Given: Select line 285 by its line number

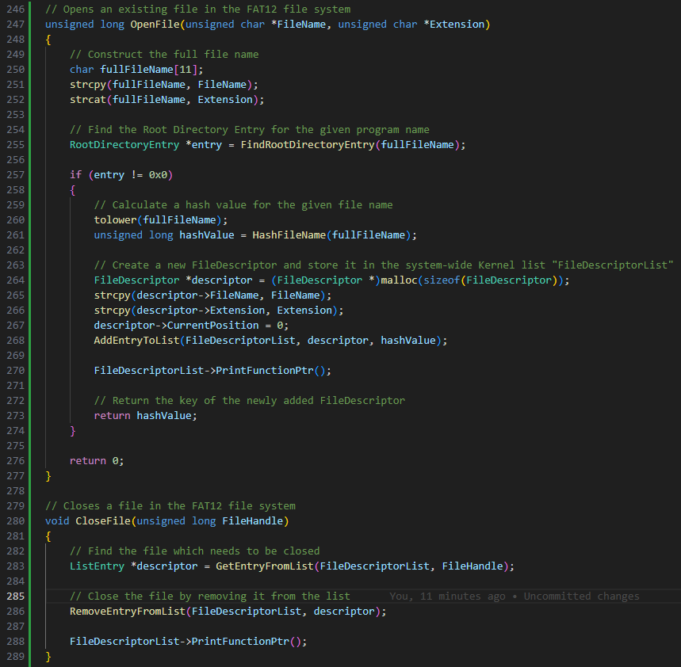Looking at the screenshot, I should point(16,596).
